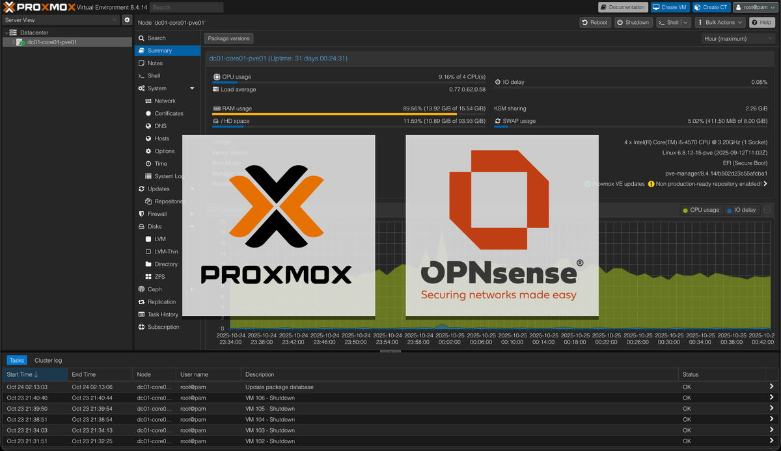Toggle IO delay series in the graph legend

coord(741,209)
